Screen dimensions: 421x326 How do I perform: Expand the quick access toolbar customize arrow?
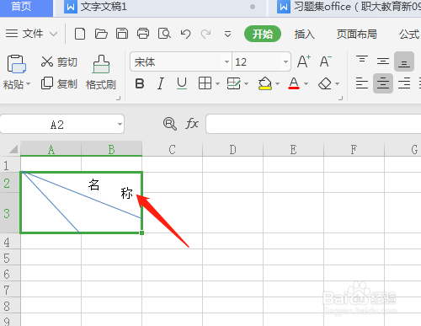tap(227, 35)
